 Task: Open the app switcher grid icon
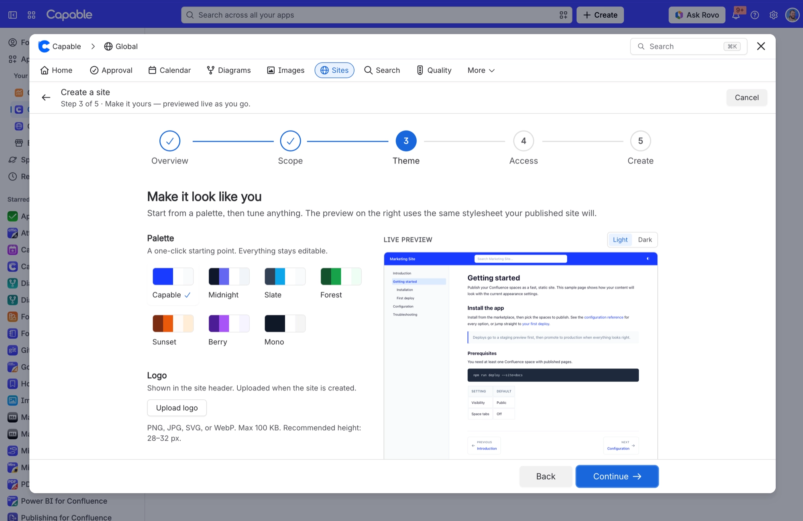[x=31, y=15]
